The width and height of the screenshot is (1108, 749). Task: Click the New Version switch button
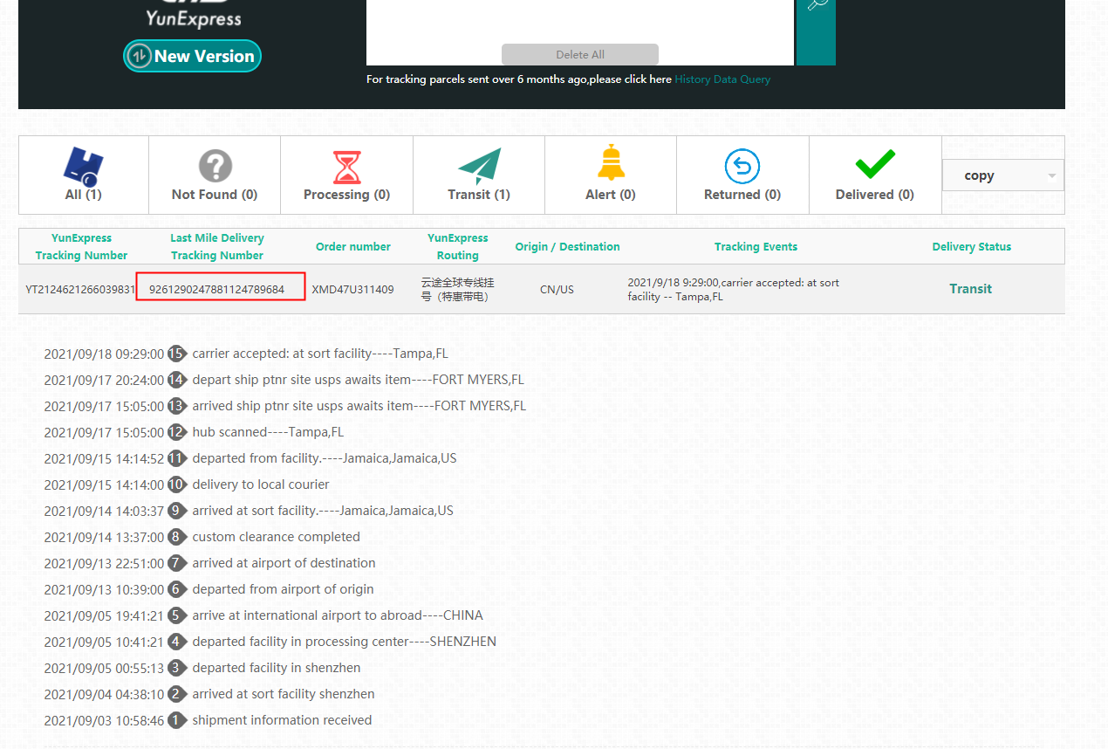(192, 56)
